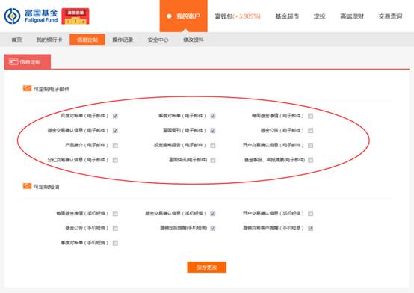Screen dimensions: 414x293
Task: Enable 每周基金净值 email checkbox
Action: [x=311, y=116]
